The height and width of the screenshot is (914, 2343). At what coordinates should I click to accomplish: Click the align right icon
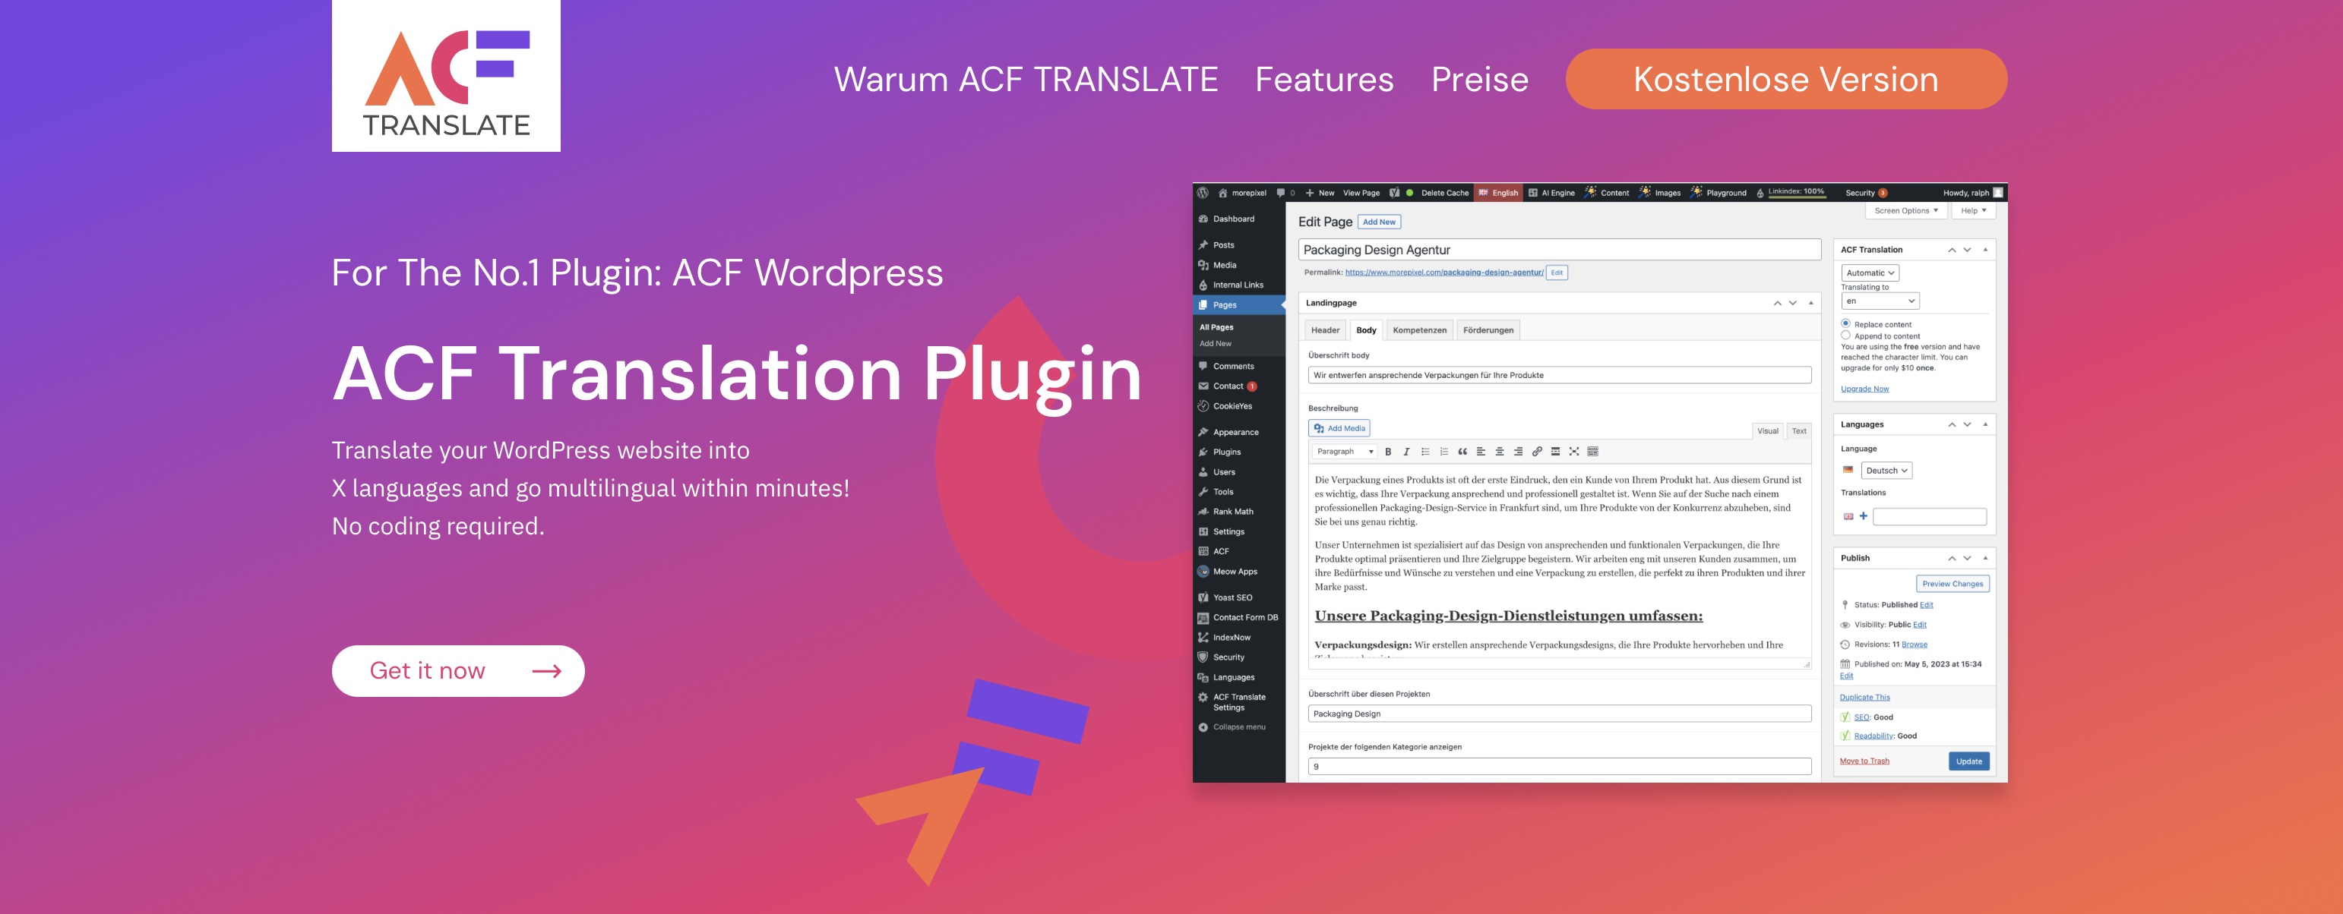click(x=1518, y=452)
